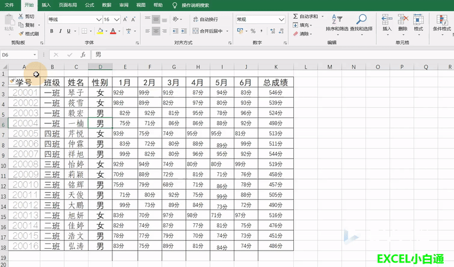This screenshot has height=267, width=454.
Task: Toggle align text right
Action: [x=165, y=31]
